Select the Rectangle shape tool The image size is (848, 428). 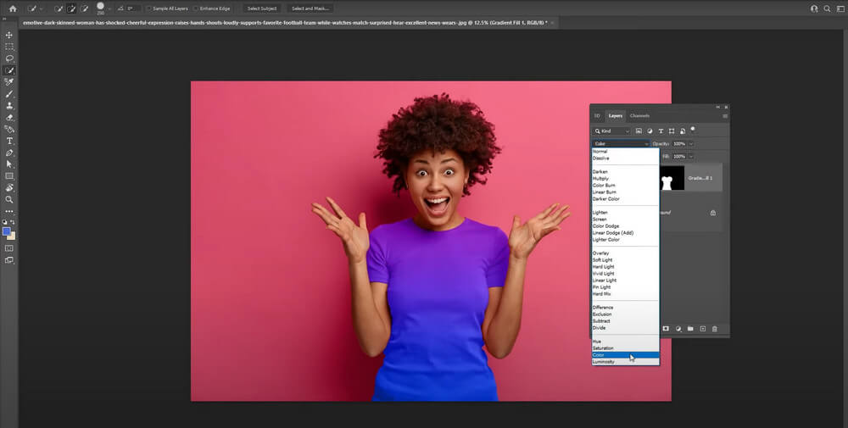pyautogui.click(x=9, y=176)
